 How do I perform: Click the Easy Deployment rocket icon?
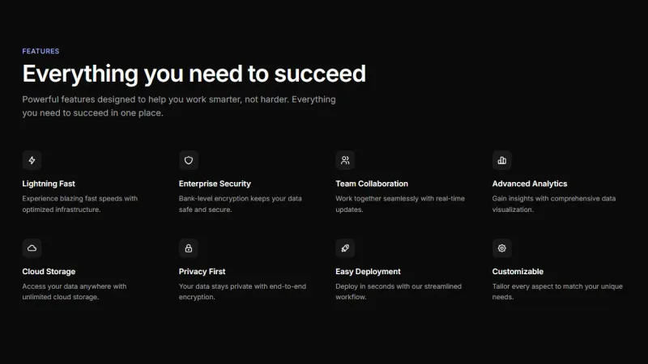pos(345,248)
